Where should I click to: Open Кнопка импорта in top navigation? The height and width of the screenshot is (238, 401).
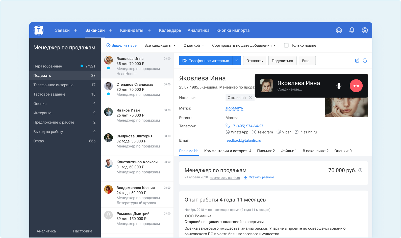233,30
